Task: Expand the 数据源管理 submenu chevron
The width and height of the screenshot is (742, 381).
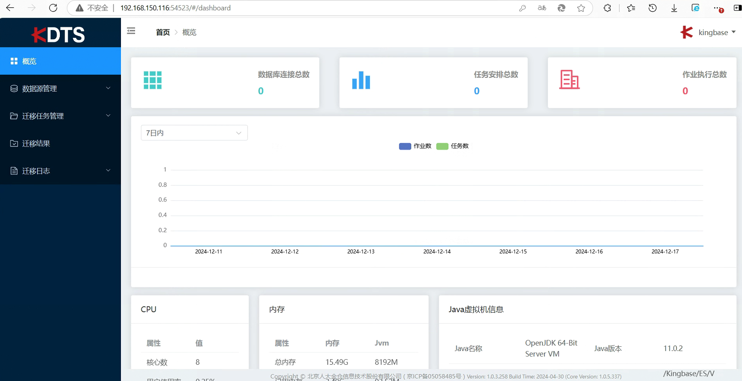Action: pos(108,88)
